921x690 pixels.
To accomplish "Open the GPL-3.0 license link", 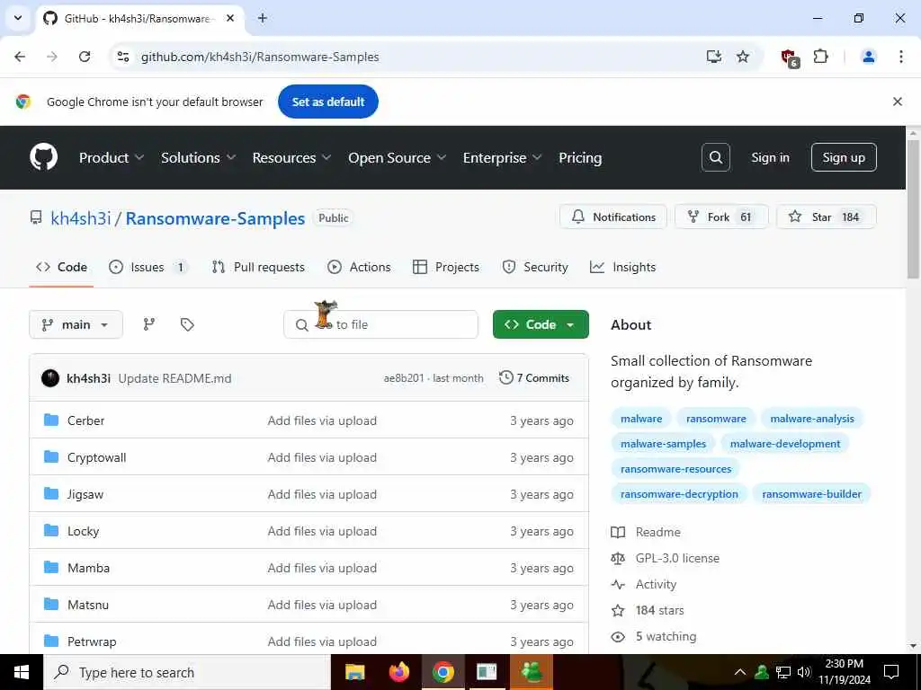I will click(x=677, y=558).
